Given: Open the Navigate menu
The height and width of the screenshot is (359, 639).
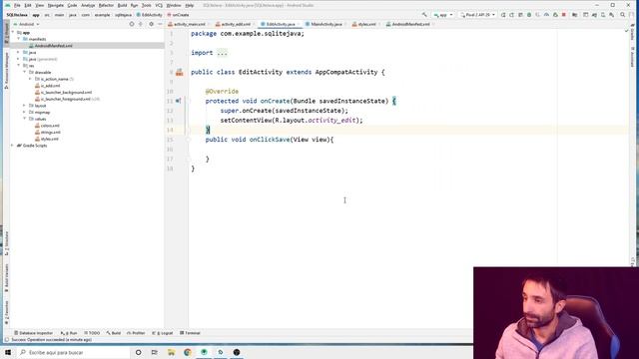Looking at the screenshot, I should (56, 5).
